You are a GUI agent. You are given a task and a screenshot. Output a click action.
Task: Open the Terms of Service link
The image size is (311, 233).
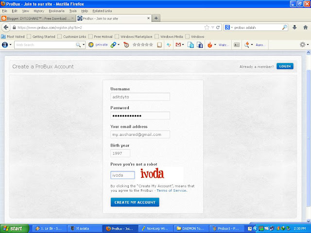coord(172,190)
